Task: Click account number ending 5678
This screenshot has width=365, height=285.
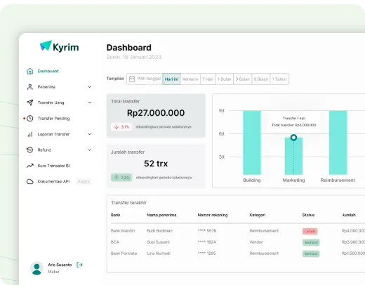Action: coord(207,231)
